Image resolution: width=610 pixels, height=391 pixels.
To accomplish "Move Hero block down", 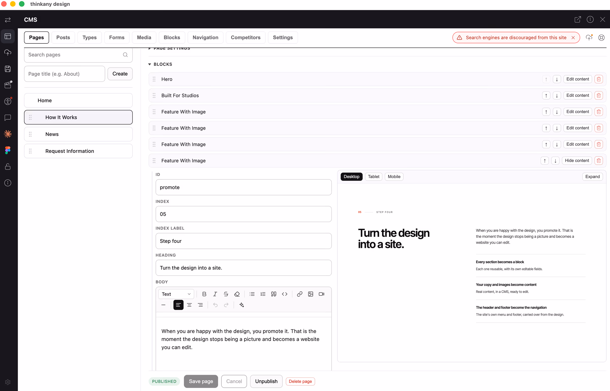I will coord(557,79).
